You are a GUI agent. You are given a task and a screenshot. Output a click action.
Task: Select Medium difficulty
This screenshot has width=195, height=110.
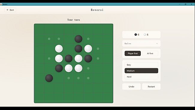(141, 71)
